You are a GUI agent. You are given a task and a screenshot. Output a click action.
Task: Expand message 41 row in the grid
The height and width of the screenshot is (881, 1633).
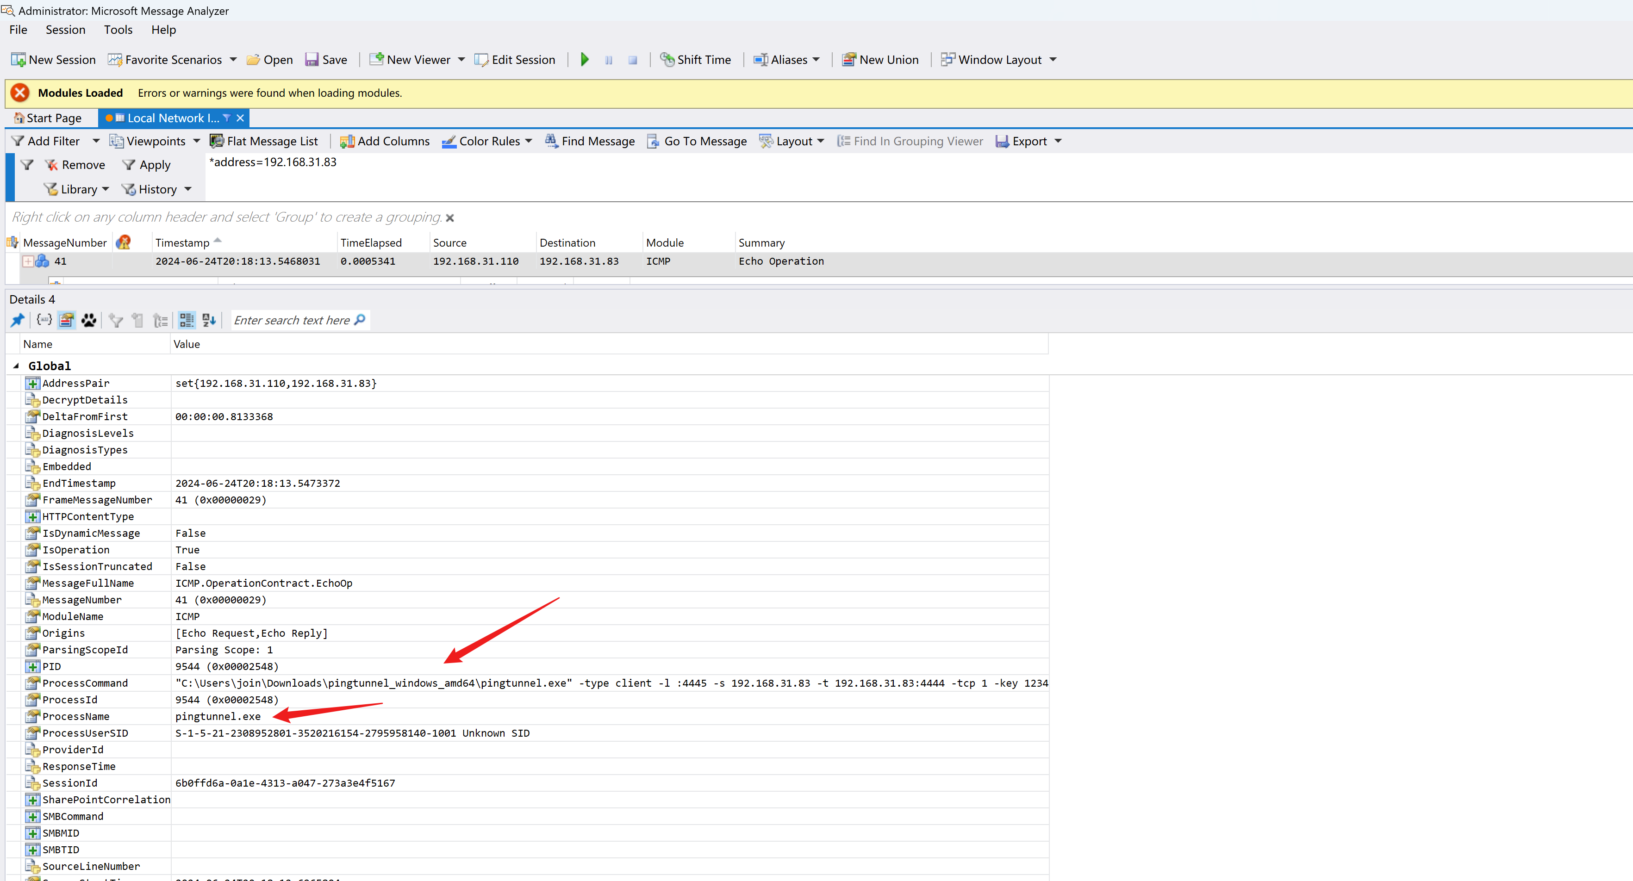coord(28,261)
